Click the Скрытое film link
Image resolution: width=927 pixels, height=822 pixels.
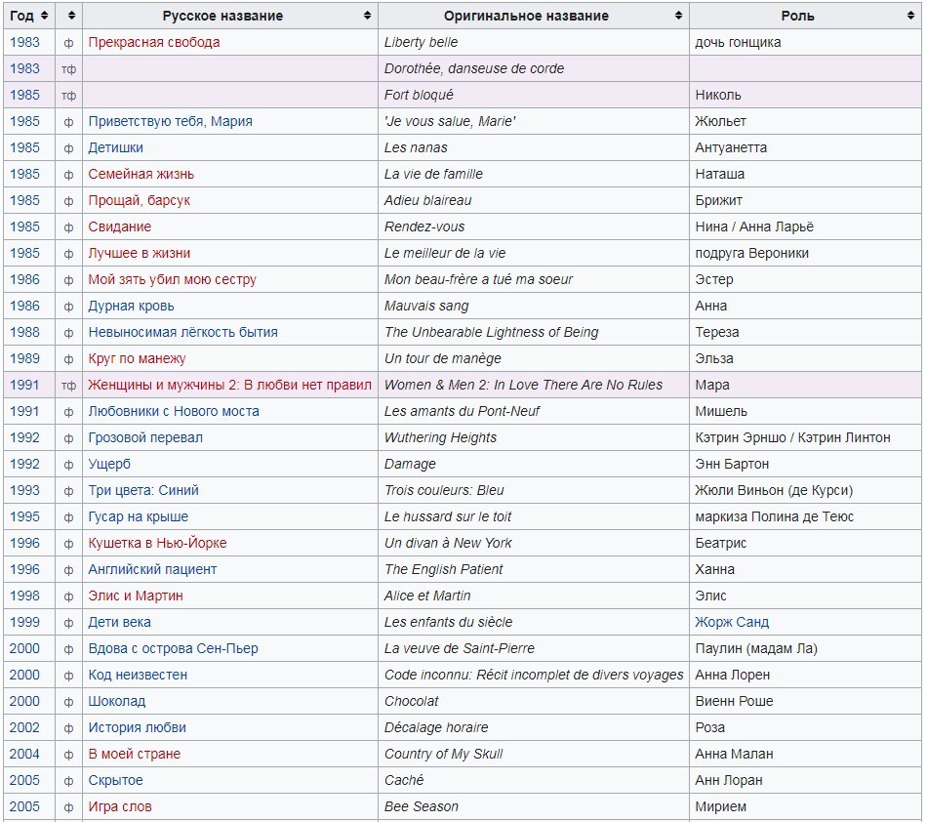[x=115, y=780]
